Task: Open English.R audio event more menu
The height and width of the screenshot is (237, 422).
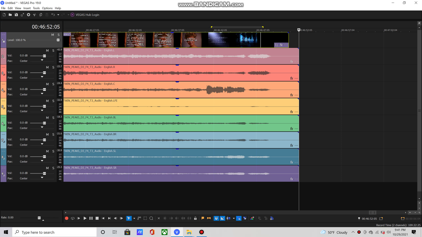Action: point(296,78)
